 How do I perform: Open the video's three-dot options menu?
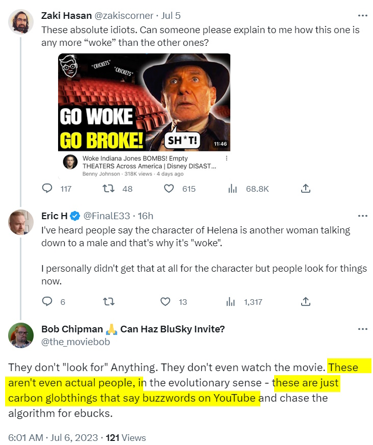[x=226, y=159]
